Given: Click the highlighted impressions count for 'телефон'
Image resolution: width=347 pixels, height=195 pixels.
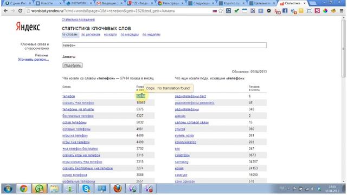Looking at the screenshot, I should [x=141, y=96].
